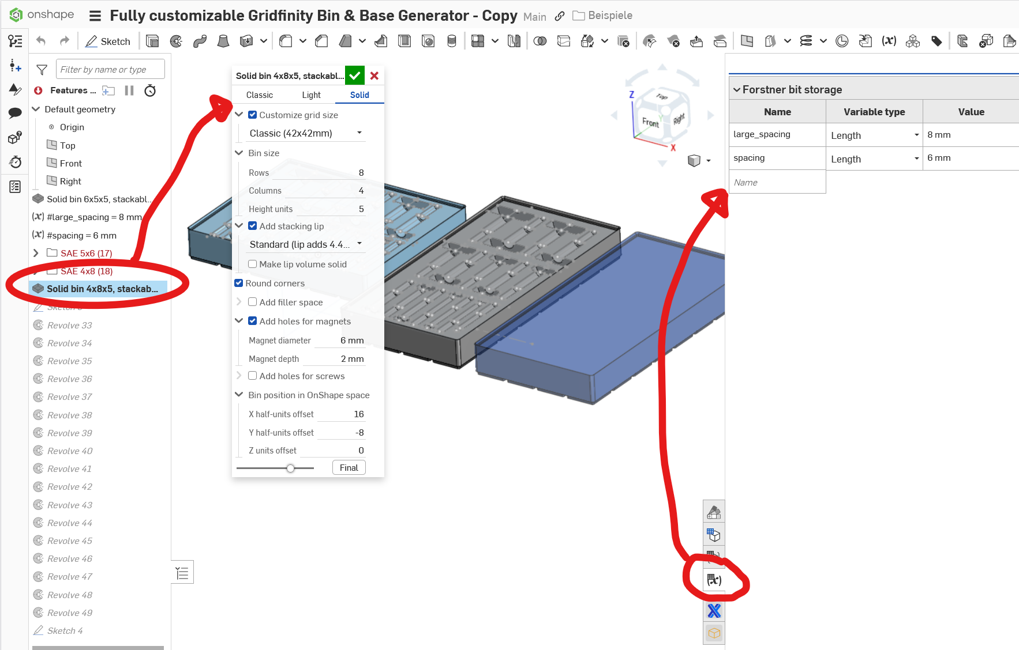This screenshot has width=1019, height=650.
Task: Open the configuration panel icon on right strip
Action: 714,535
